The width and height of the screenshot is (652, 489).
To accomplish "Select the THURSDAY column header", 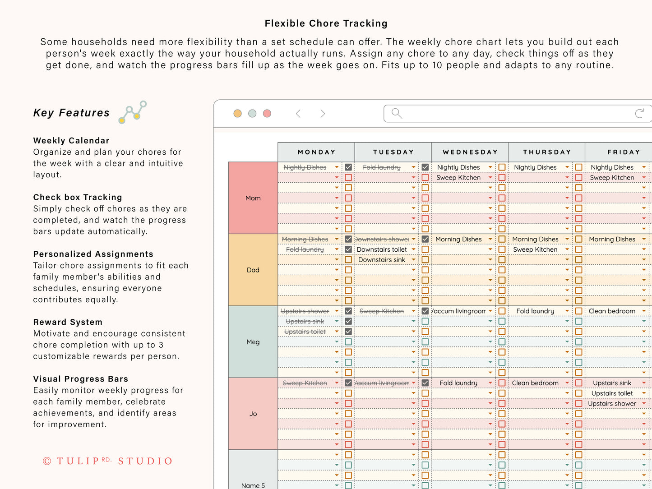I will point(546,152).
